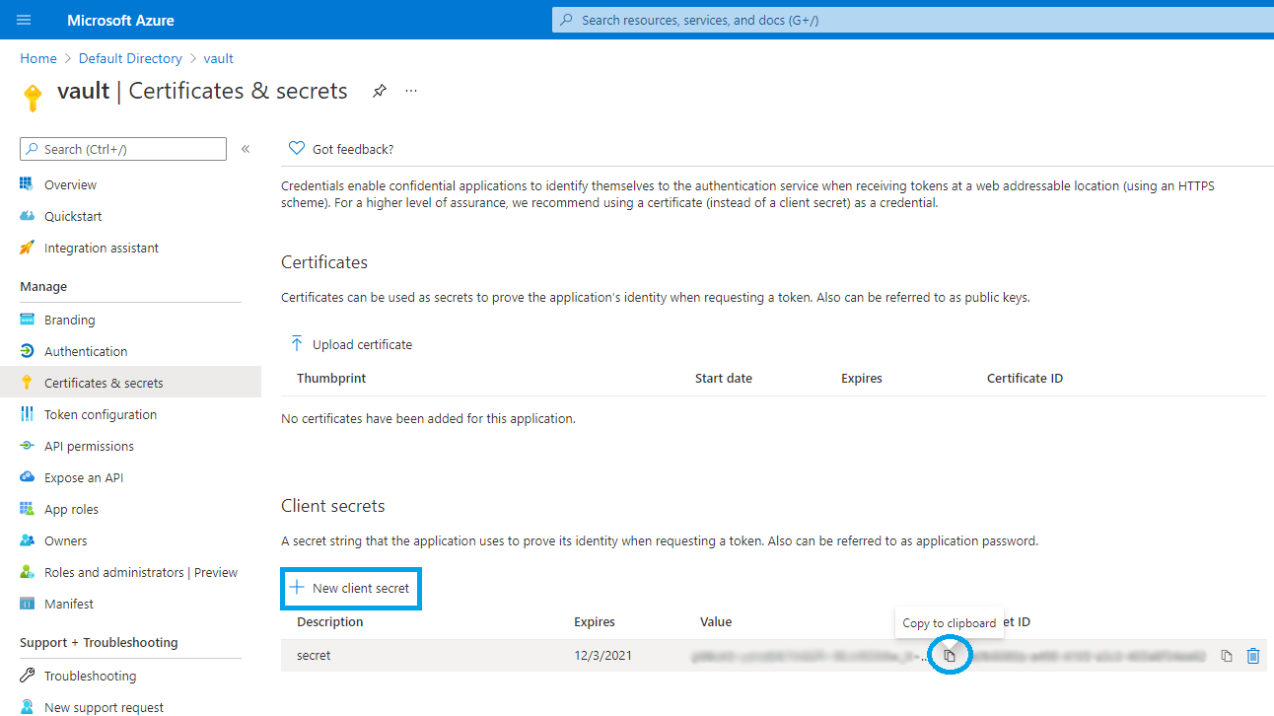
Task: Open the Branding page
Action: pos(70,320)
